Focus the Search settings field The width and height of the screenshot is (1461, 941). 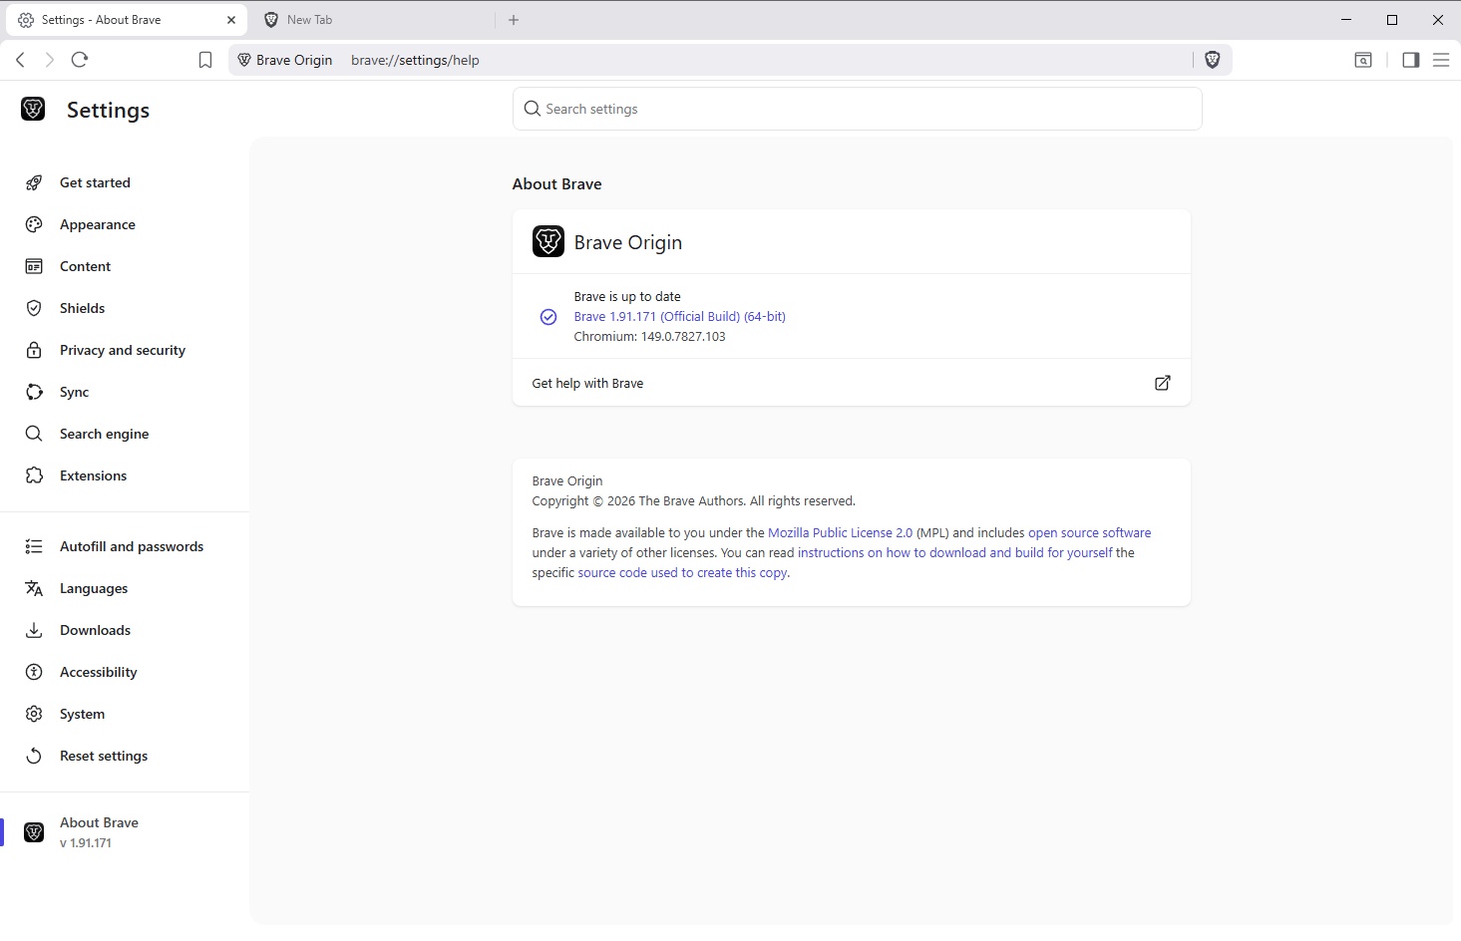pyautogui.click(x=858, y=109)
